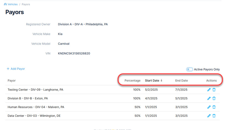Viewport: 227px width, 130px height.
Task: Open Vehicles breadcrumb link
Action: tap(13, 4)
